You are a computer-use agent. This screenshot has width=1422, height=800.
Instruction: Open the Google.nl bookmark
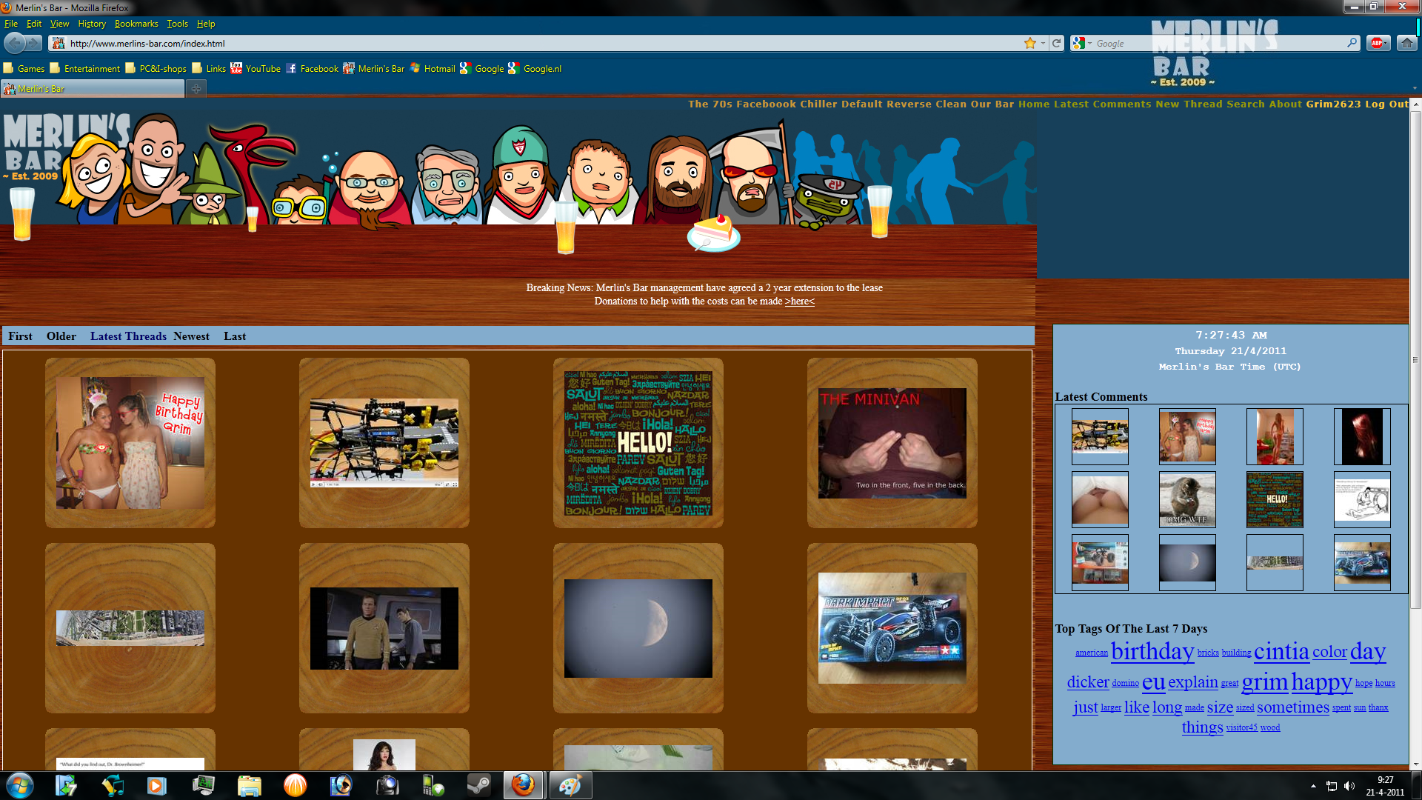tap(535, 68)
